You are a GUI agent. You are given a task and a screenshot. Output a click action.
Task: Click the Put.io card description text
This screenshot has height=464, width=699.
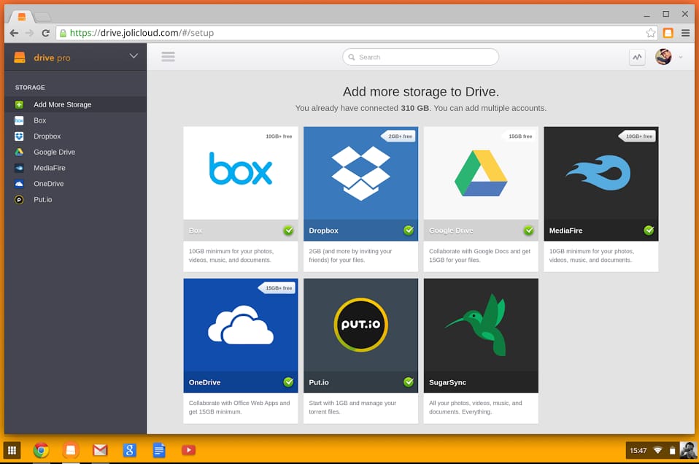click(352, 407)
